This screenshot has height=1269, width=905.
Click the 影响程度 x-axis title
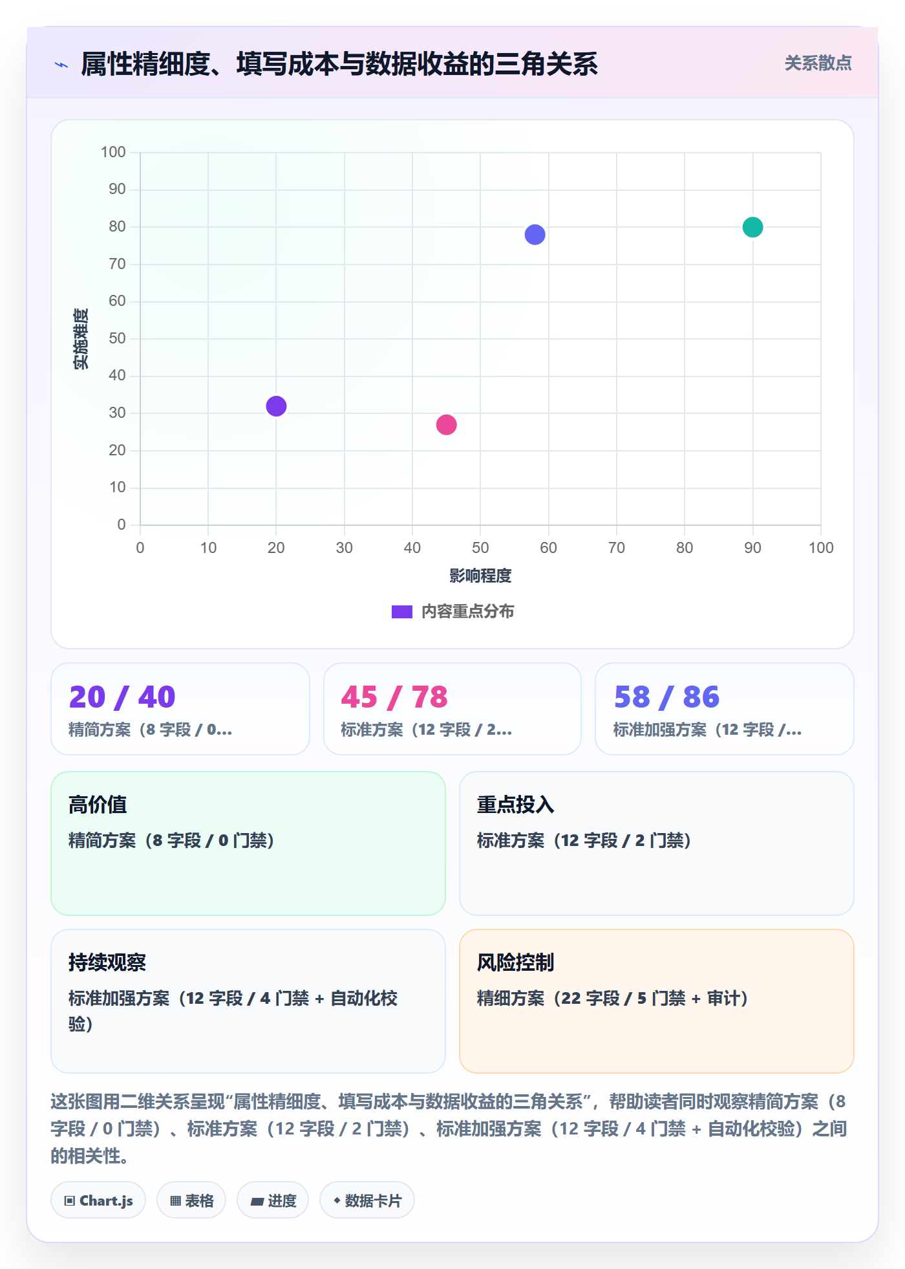point(480,576)
